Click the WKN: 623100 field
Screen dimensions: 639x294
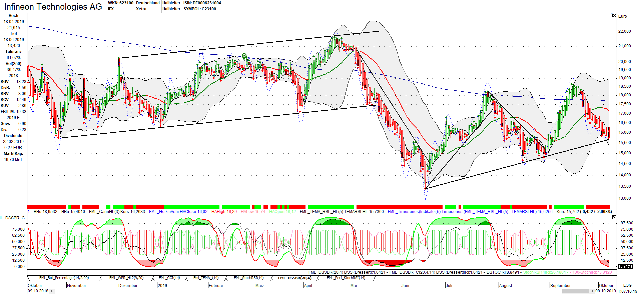[121, 3]
